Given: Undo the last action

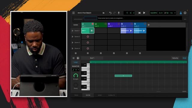Looking at the screenshot, I should (x=110, y=13).
